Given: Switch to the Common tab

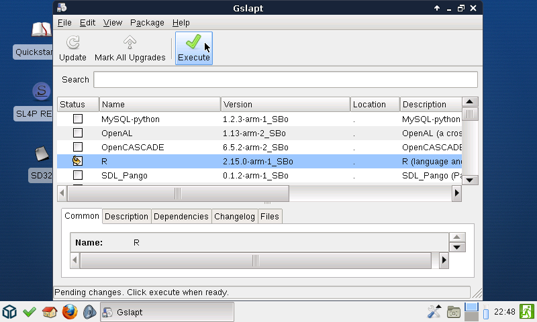Looking at the screenshot, I should pos(81,216).
